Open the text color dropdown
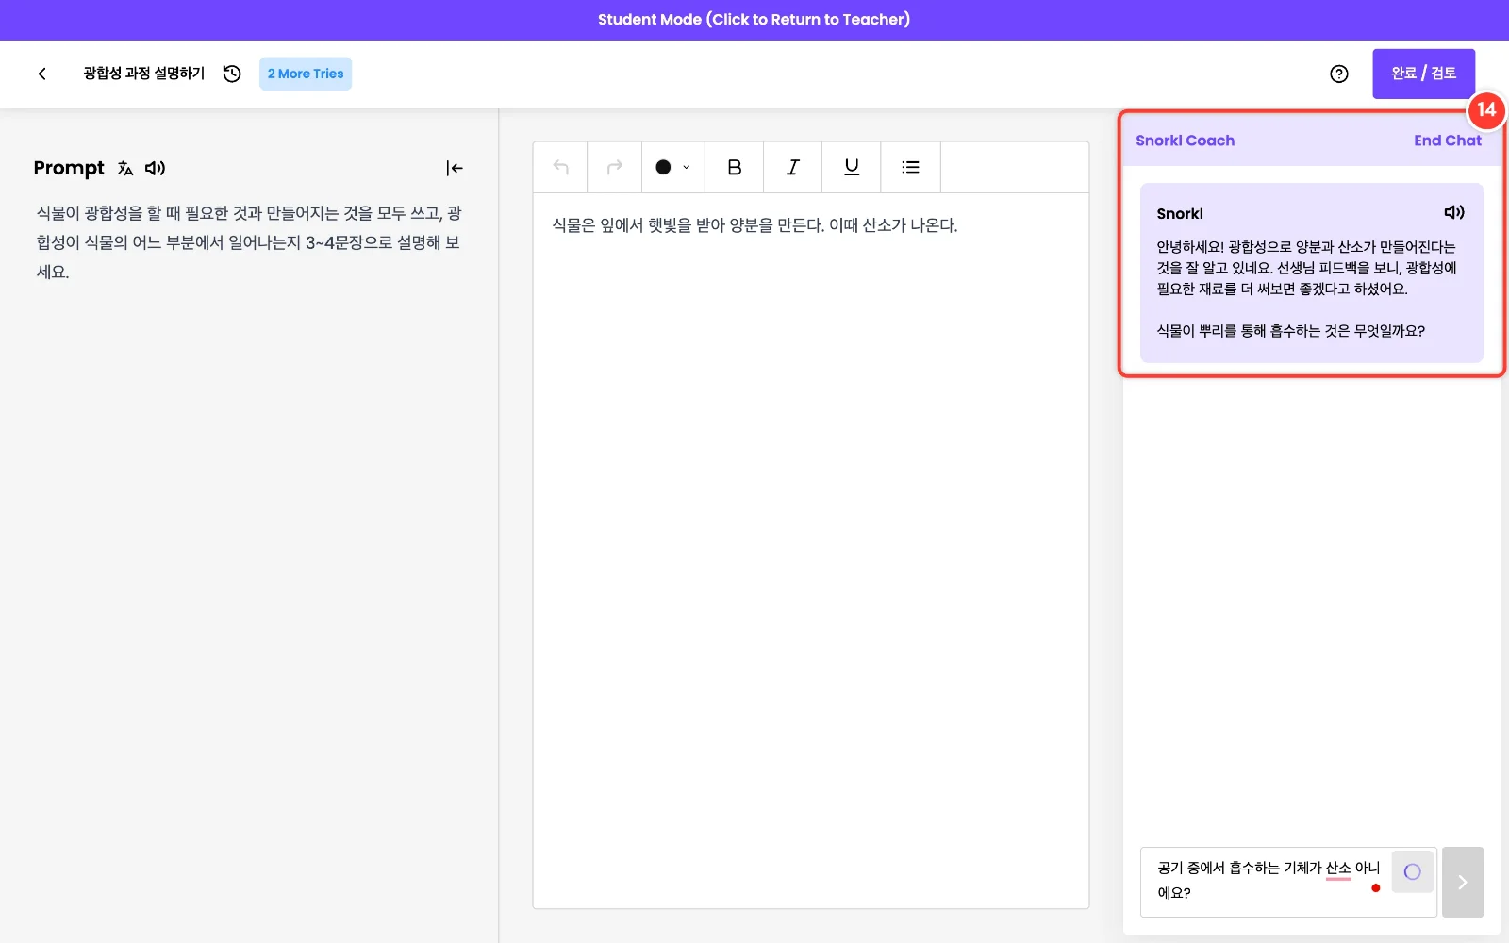 (x=673, y=167)
